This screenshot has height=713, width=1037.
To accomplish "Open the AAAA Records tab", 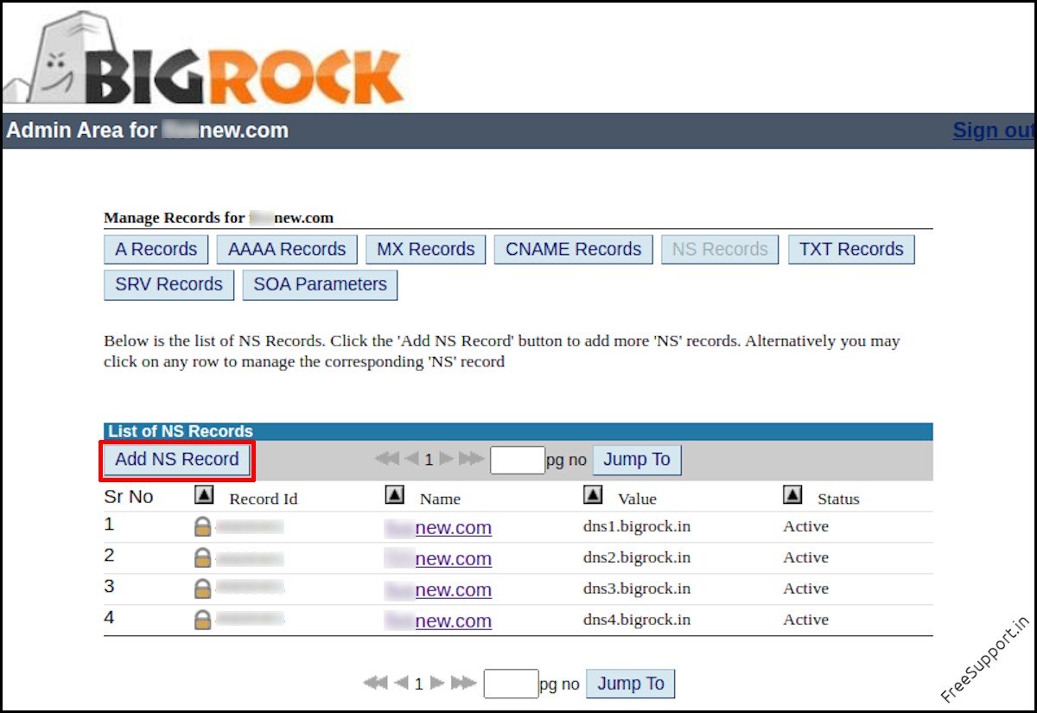I will pyautogui.click(x=287, y=250).
